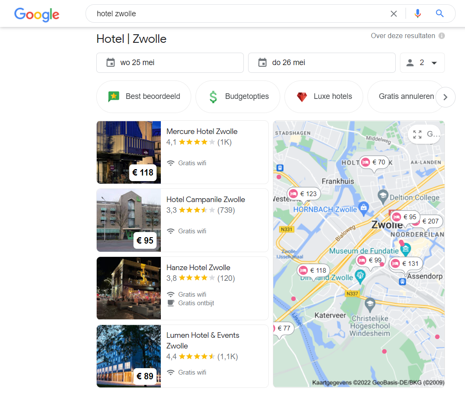Click the € 89 price badge on Lumen photo
Viewport: 465px width, 393px height.
click(145, 376)
